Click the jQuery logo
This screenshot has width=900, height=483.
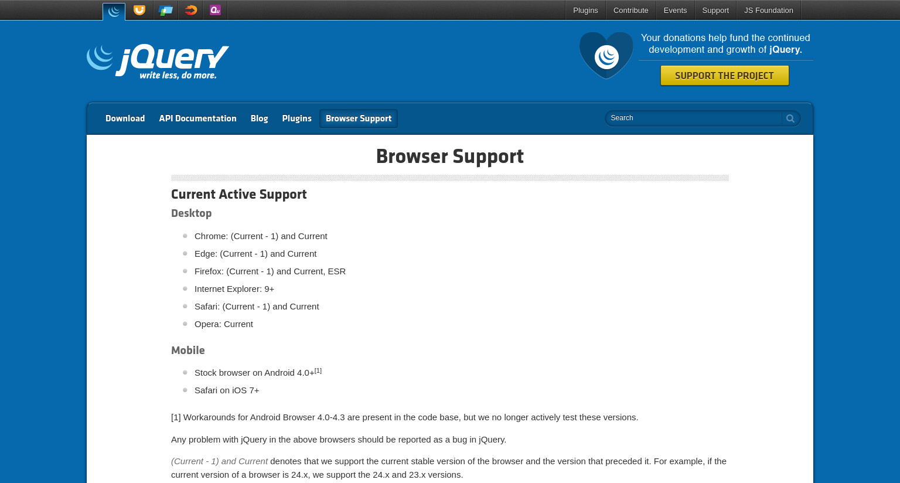pos(158,62)
